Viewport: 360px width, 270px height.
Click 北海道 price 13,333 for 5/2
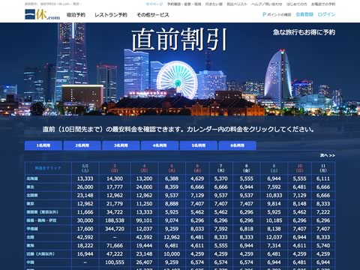point(85,178)
